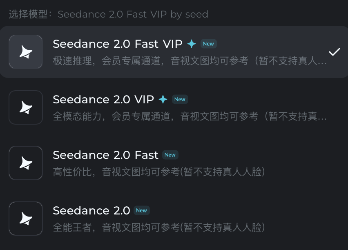Viewport: 348px width, 250px height.
Task: Click the New badge on Seedance 2.0 Fast
Action: pos(170,155)
